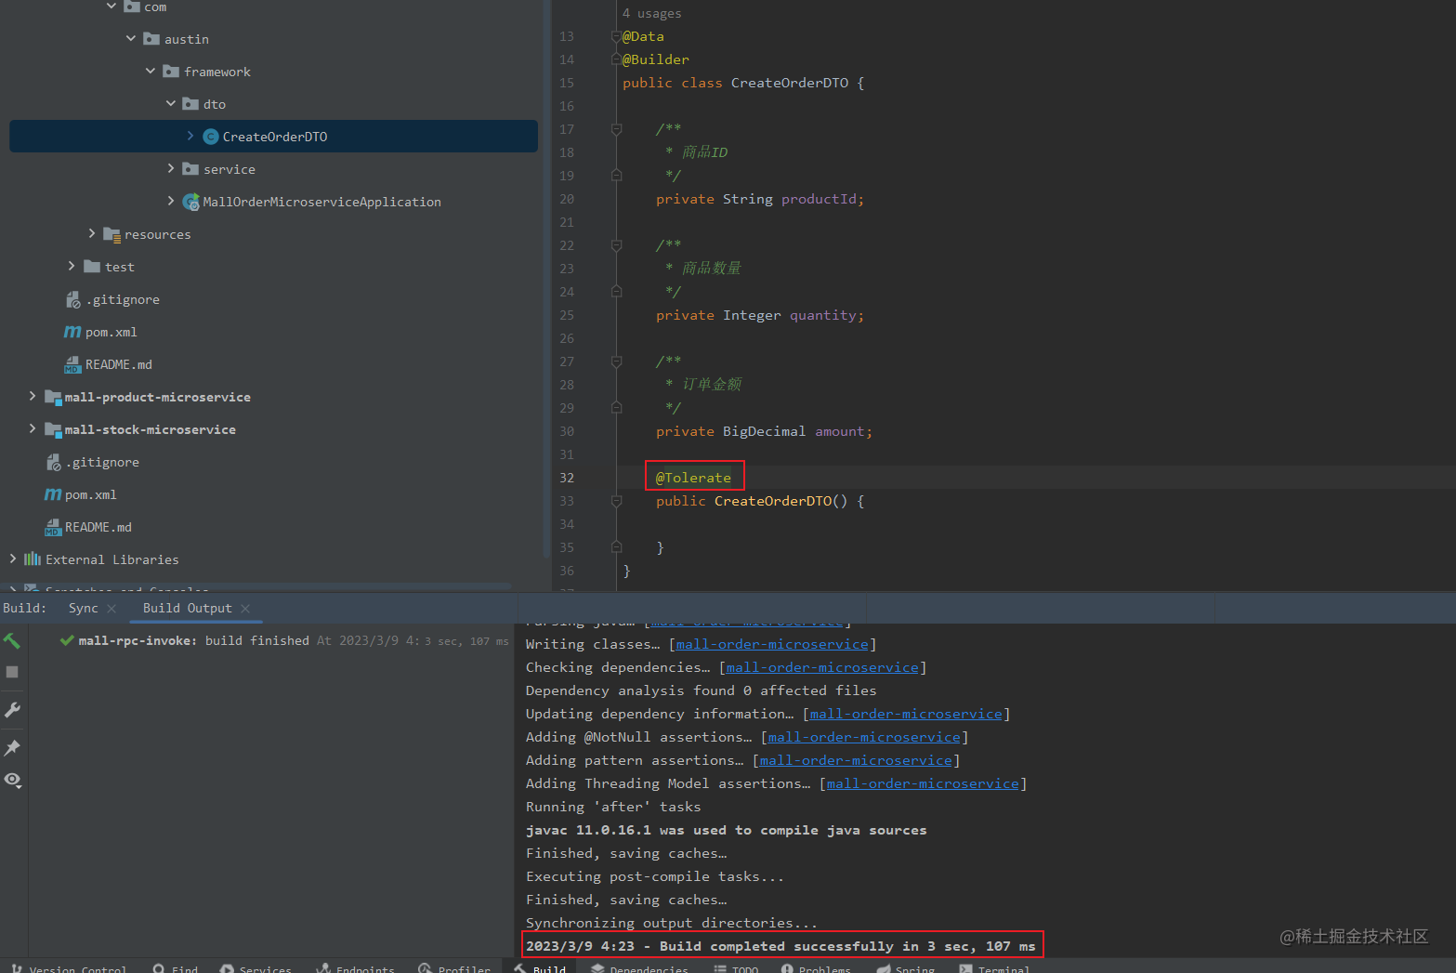Click the '4 usages' hint above @Data

pyautogui.click(x=651, y=13)
